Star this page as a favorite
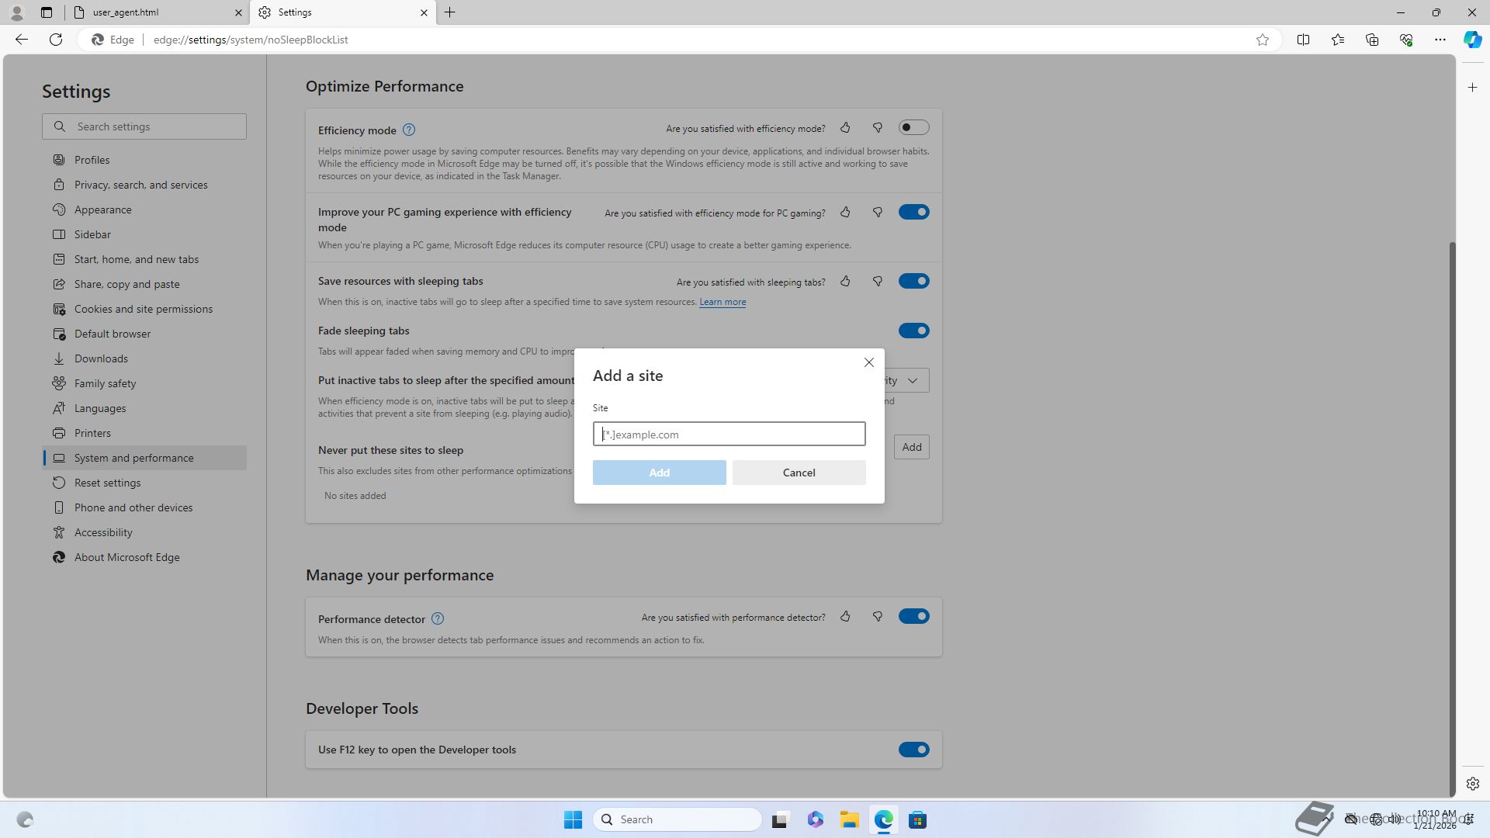The width and height of the screenshot is (1490, 838). pyautogui.click(x=1263, y=40)
